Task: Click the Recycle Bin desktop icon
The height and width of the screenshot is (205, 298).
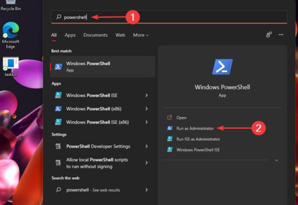Action: 10,5
